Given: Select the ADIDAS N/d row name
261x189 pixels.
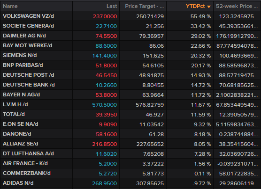Looking at the screenshot, I should [18, 183].
